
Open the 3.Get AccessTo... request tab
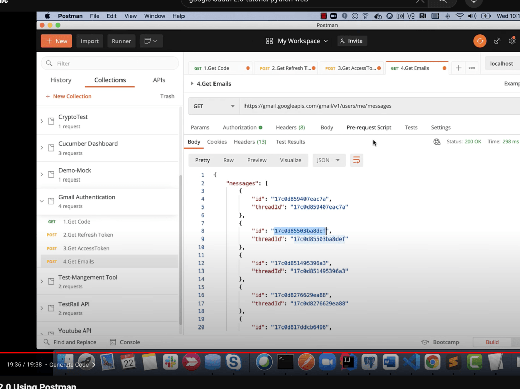[352, 68]
